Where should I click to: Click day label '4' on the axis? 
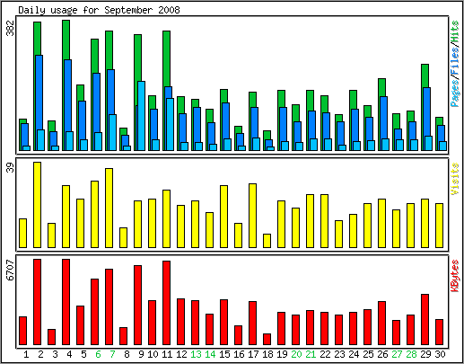pyautogui.click(x=69, y=354)
